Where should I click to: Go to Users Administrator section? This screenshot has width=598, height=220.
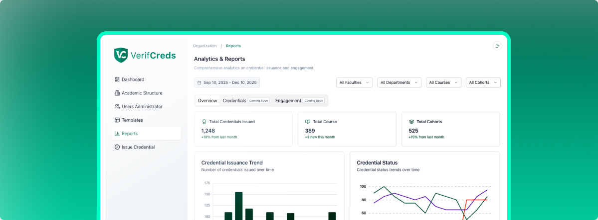pos(147,107)
